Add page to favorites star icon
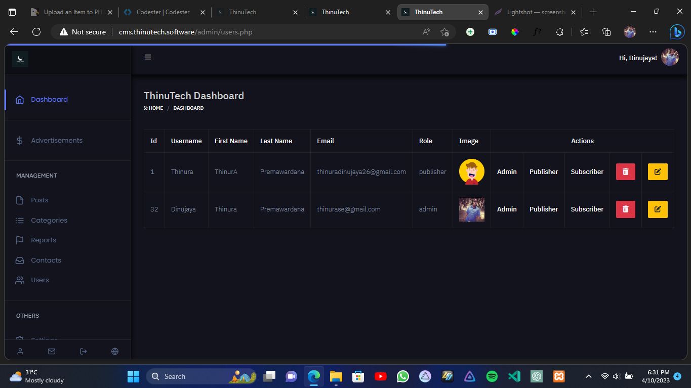The width and height of the screenshot is (691, 388). pos(444,32)
